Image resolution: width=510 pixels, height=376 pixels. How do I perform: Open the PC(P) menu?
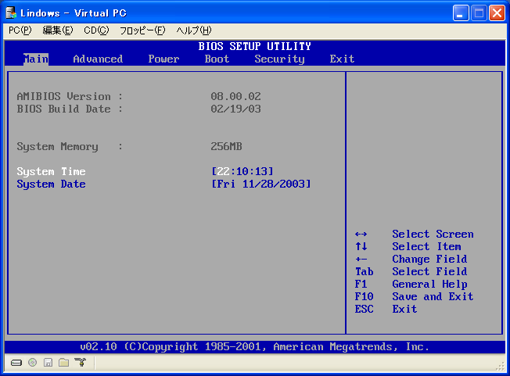20,30
